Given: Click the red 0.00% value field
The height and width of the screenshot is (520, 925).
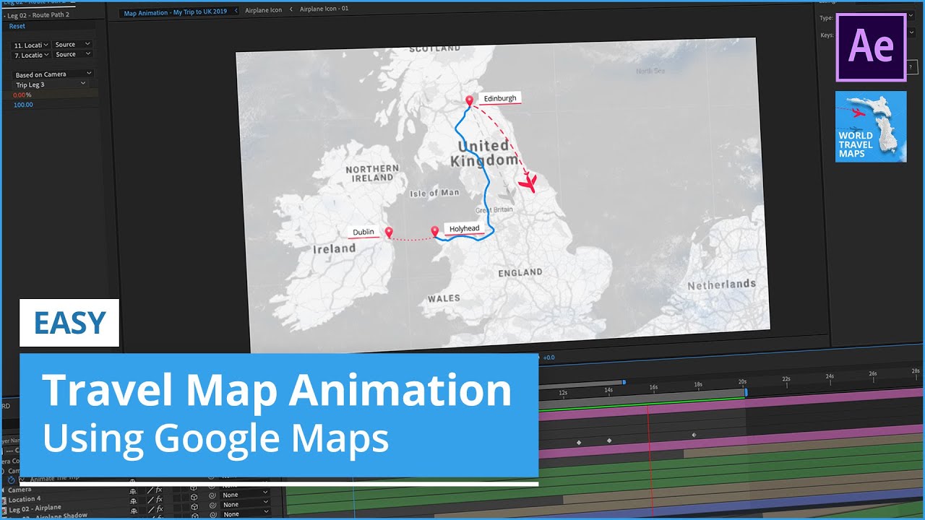Looking at the screenshot, I should tap(23, 95).
